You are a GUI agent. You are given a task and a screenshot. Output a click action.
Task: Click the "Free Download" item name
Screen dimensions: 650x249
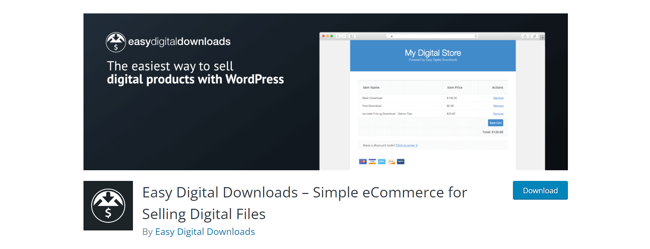click(x=372, y=106)
